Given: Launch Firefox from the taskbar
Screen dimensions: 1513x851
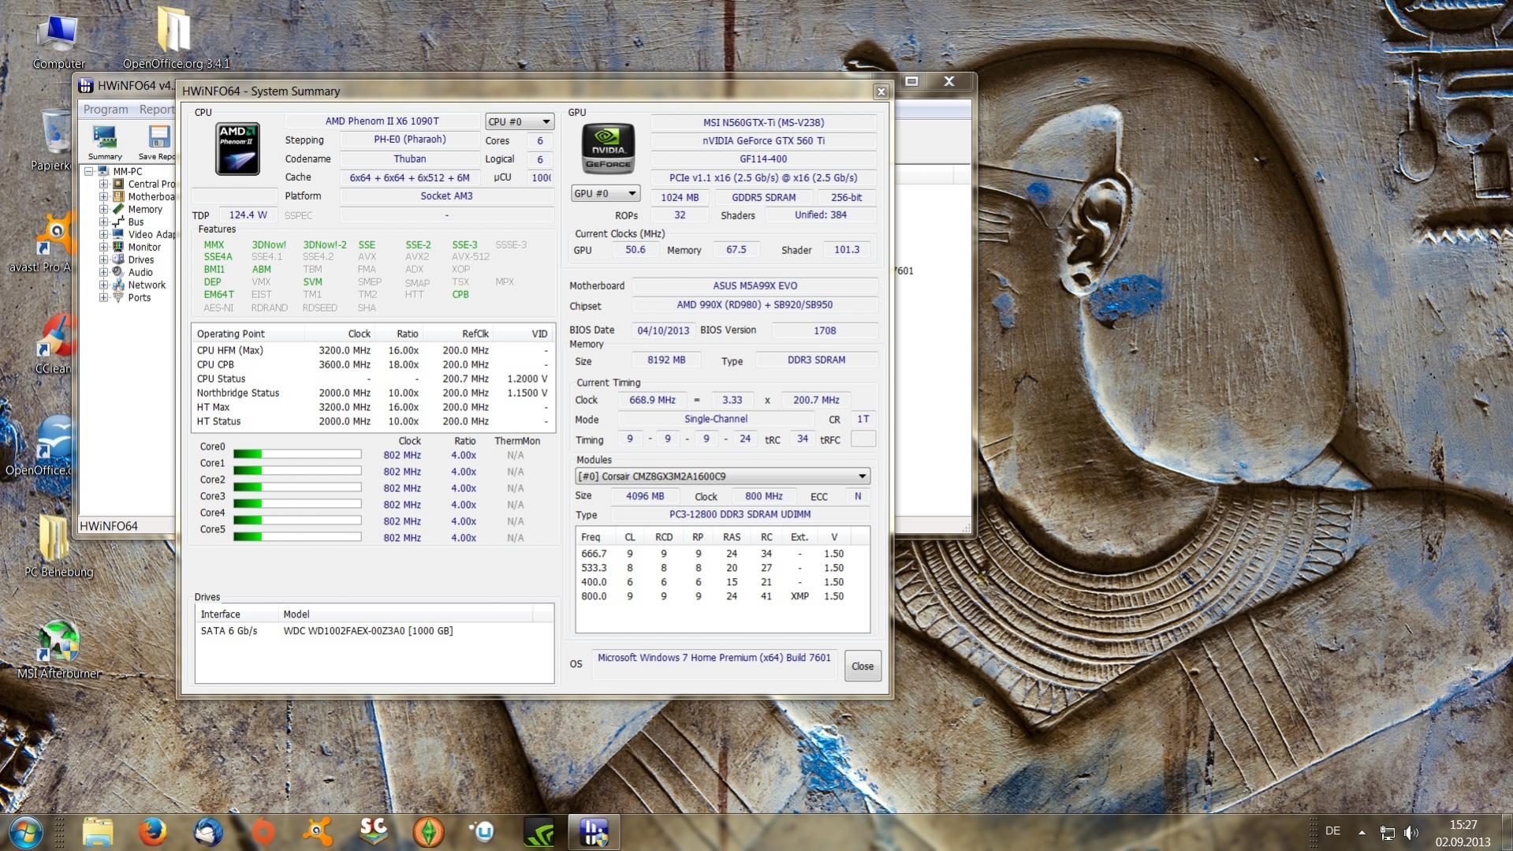Looking at the screenshot, I should tap(152, 833).
